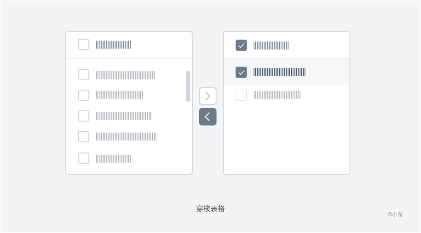Screen dimensions: 421x233
Task: Uncheck the right panel header checkbox
Action: (241, 45)
